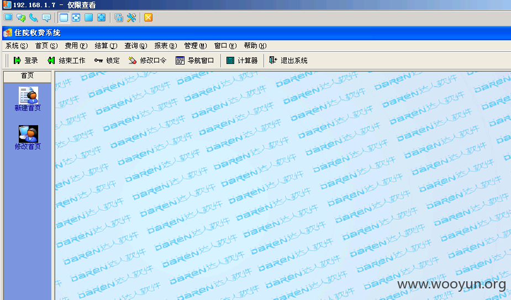
Task: Select the normal window view icon
Action: click(64, 18)
